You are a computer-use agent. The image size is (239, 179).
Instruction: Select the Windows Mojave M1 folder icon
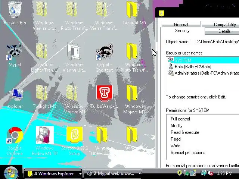point(132,93)
